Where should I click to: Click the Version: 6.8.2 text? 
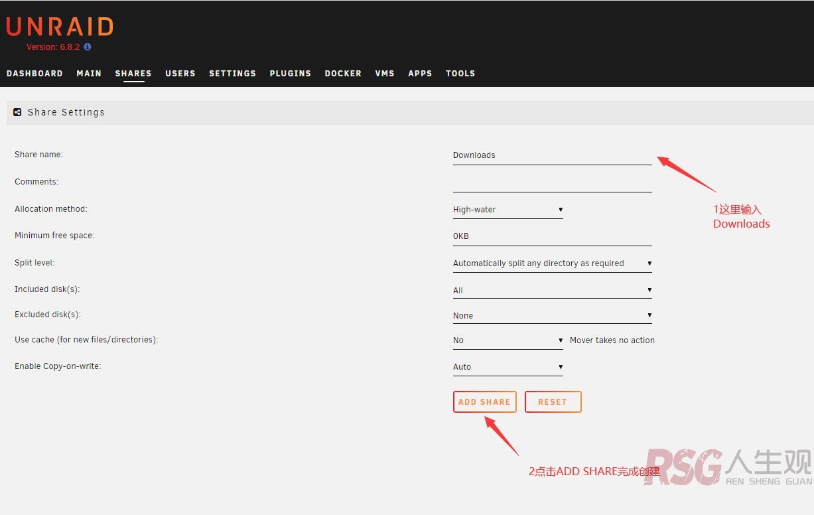point(53,47)
